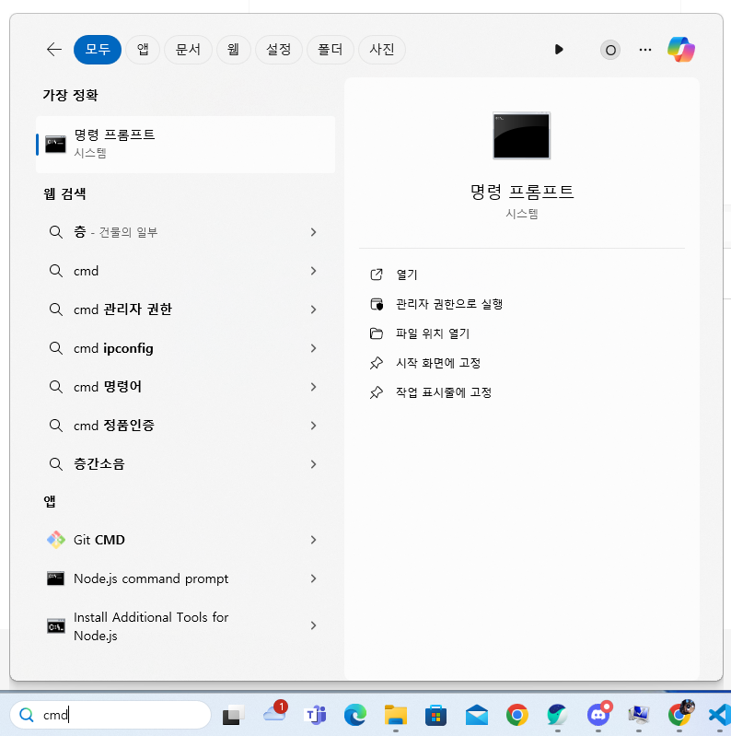This screenshot has height=736, width=731.
Task: Click the large Command Prompt preview thumbnail
Action: pyautogui.click(x=521, y=135)
